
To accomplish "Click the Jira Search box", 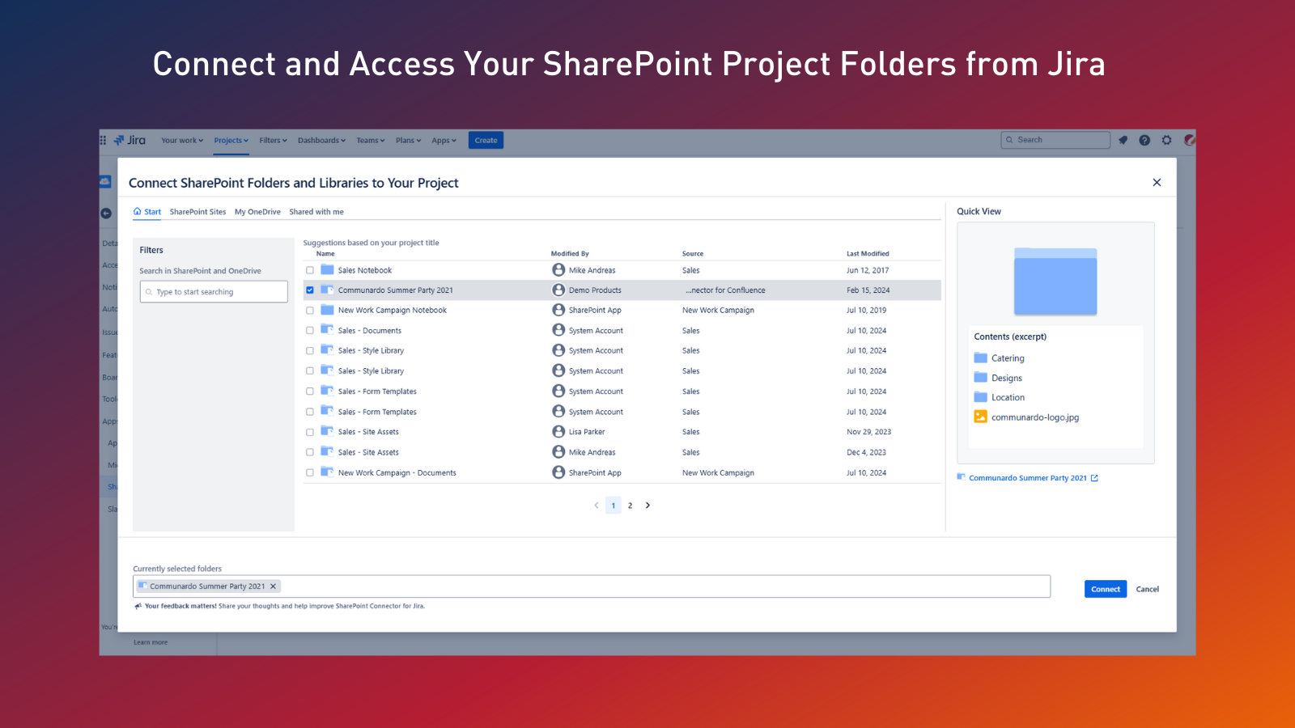I will 1055,140.
